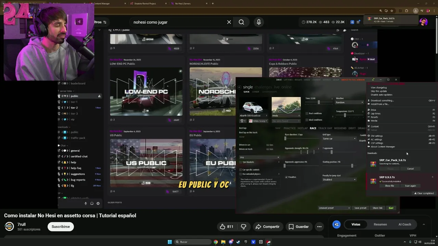
Task: Click the vidIQ icon beside view stats
Action: tap(352, 22)
